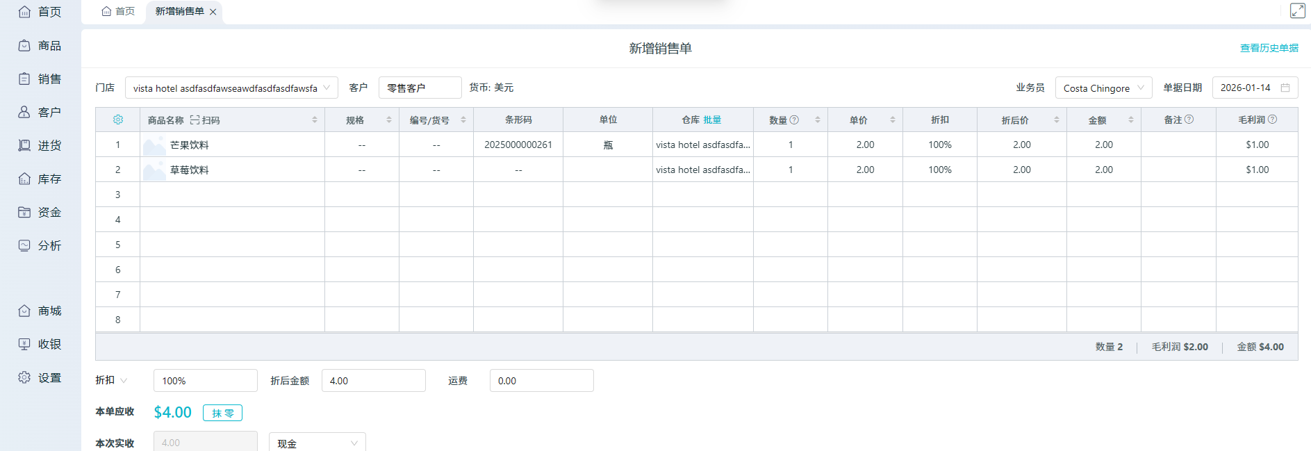This screenshot has width=1311, height=451.
Task: Switch to the 首页 tab
Action: click(x=118, y=11)
